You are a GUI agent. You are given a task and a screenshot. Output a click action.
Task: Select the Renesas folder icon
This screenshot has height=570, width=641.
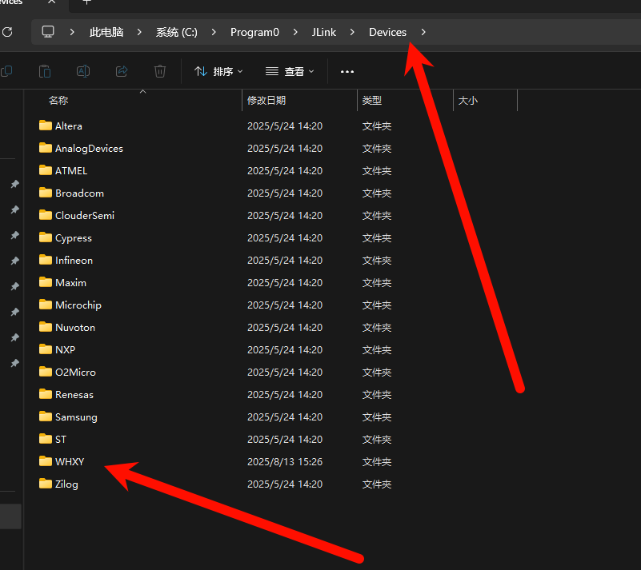point(46,394)
